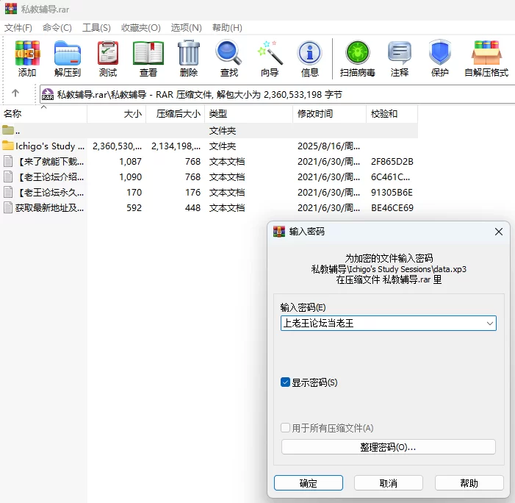Click the 取消 button in password dialog

pos(388,483)
